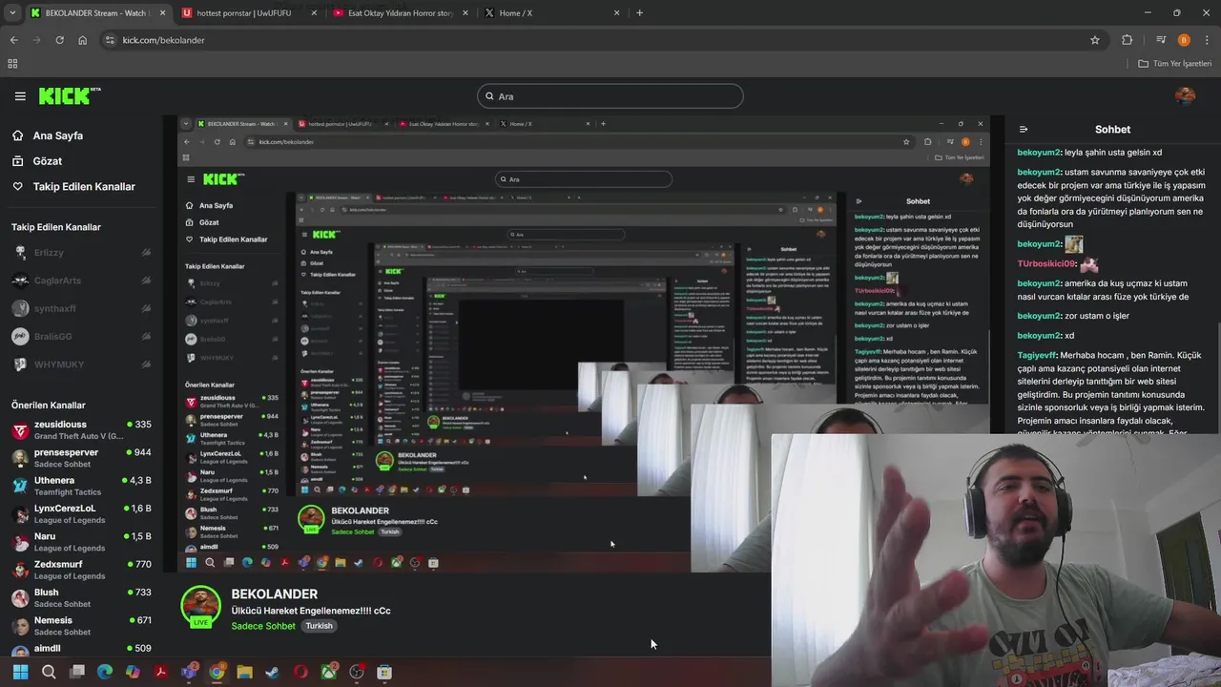Open the apps grid in bookmarks bar

click(x=12, y=64)
